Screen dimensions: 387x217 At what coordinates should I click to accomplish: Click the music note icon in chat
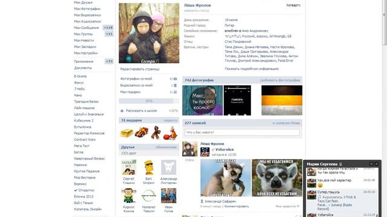coord(319,197)
